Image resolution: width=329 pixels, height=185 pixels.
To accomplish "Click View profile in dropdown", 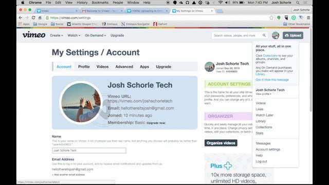I will point(263,94).
